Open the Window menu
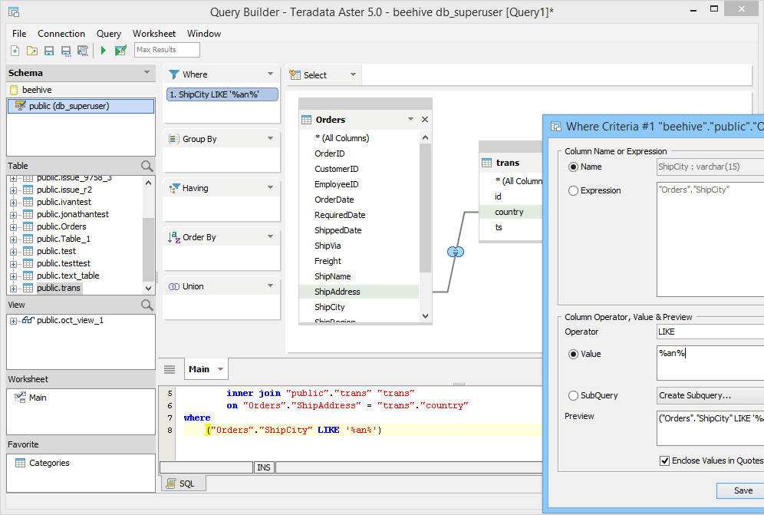This screenshot has height=515, width=764. tap(204, 34)
